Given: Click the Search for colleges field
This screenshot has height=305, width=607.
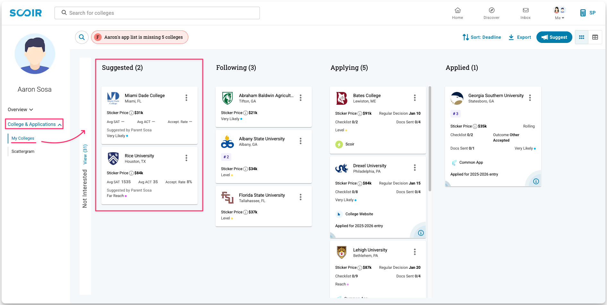Looking at the screenshot, I should (157, 13).
